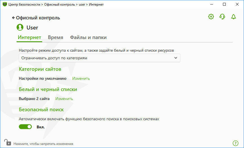Click the User name text
Screen dimensions: 244x148
pos(32,28)
